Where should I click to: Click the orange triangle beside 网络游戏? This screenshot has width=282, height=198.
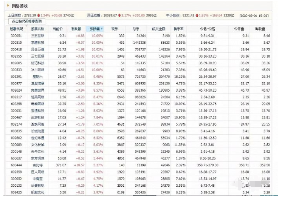click(8, 6)
